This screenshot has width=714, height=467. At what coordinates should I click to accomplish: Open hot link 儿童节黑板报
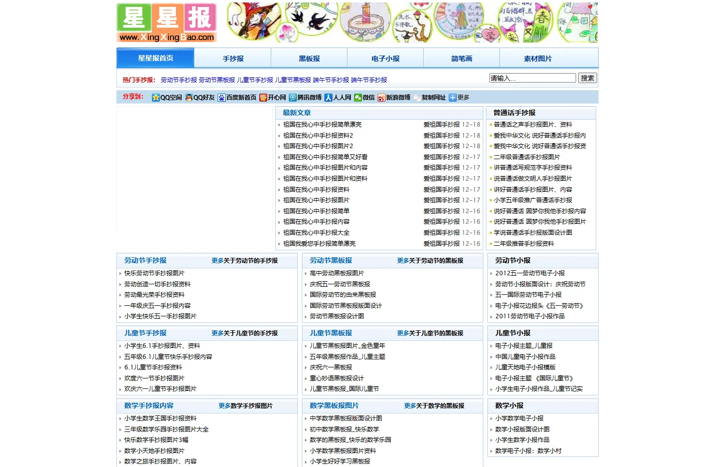293,80
